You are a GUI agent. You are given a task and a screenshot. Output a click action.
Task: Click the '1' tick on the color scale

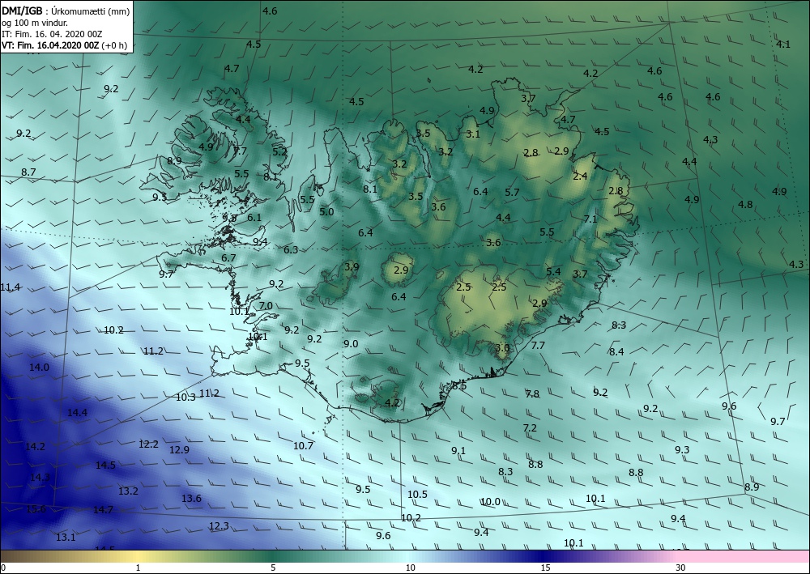coord(138,568)
